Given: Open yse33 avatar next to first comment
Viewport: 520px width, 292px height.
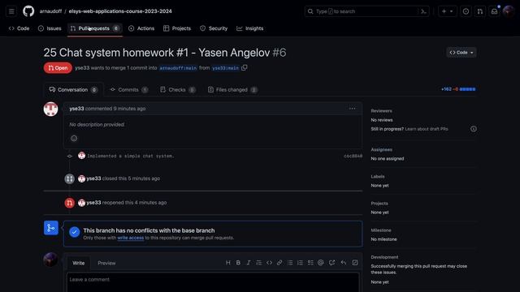Looking at the screenshot, I should 50,109.
